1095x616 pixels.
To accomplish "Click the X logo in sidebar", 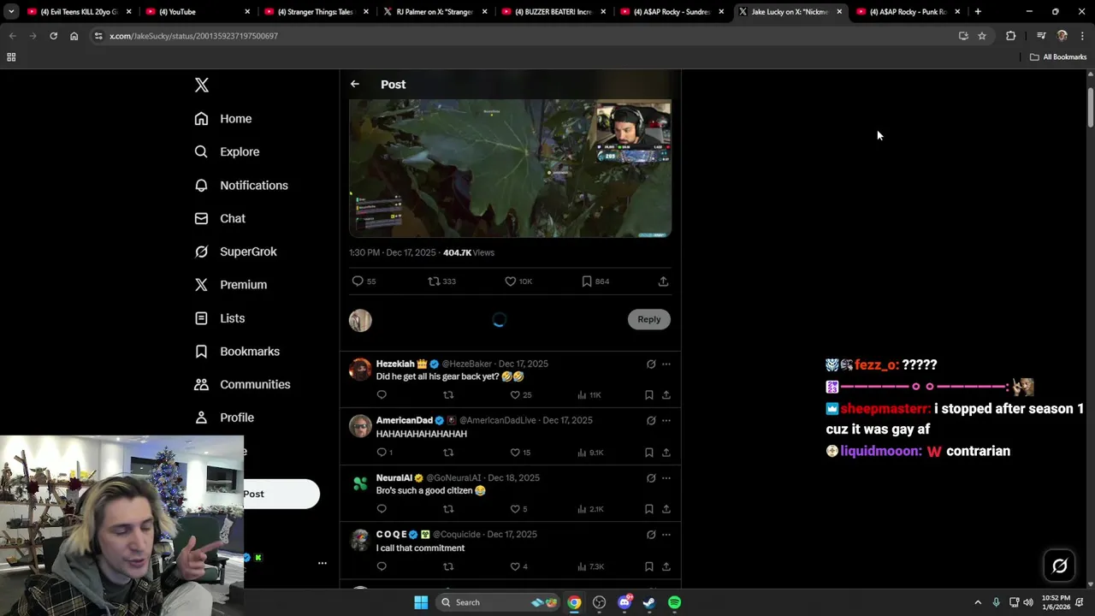I will (x=202, y=85).
